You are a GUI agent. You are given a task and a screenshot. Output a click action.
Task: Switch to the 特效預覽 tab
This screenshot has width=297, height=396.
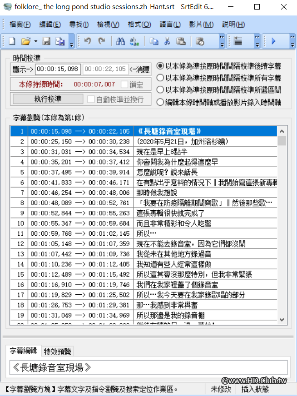tap(57, 351)
